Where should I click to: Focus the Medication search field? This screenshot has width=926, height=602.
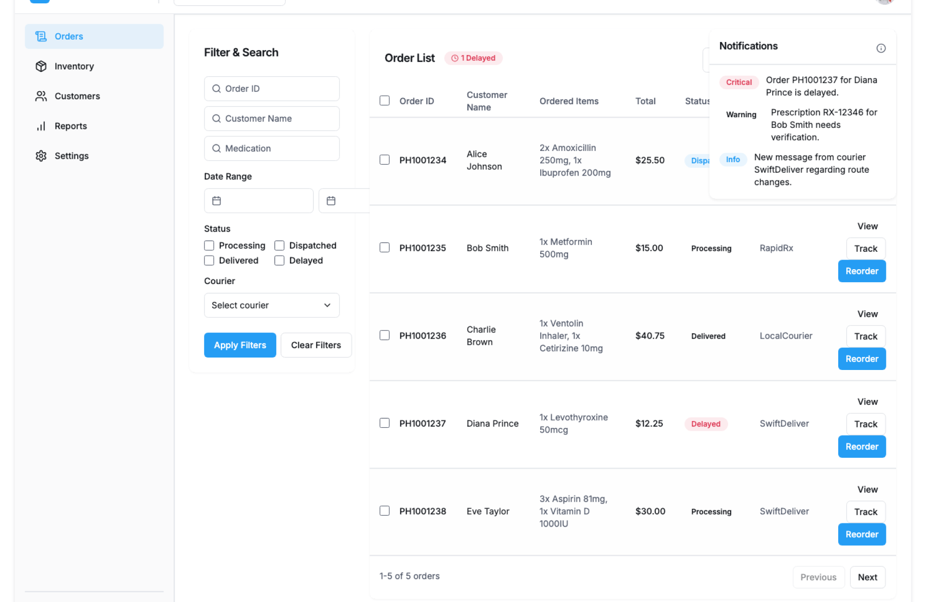(272, 149)
